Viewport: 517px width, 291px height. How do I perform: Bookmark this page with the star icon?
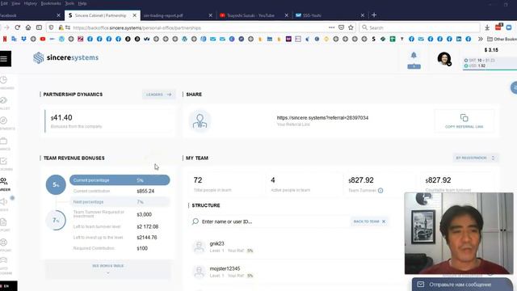(351, 27)
